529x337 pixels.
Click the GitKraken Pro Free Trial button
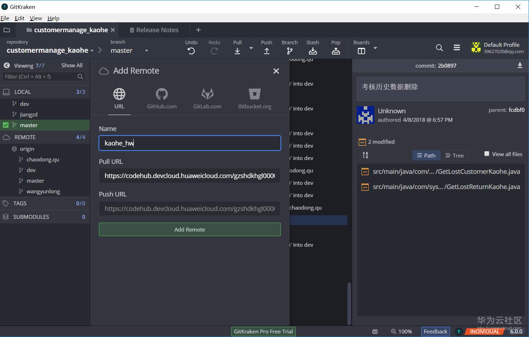point(263,332)
